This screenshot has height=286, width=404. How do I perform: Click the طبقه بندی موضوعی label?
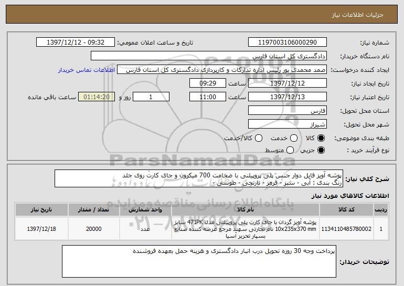coord(362,139)
